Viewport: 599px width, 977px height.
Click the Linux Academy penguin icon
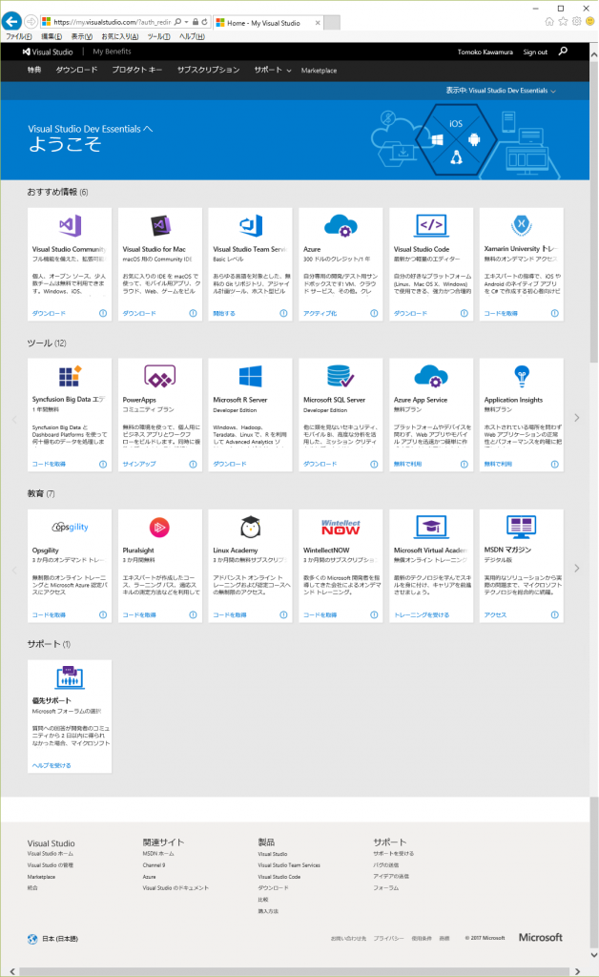coord(250,527)
